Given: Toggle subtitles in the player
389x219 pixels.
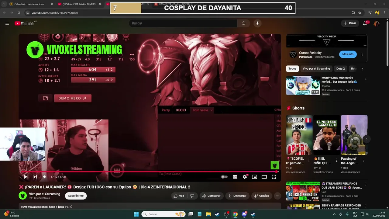Looking at the screenshot, I should click(x=235, y=177).
